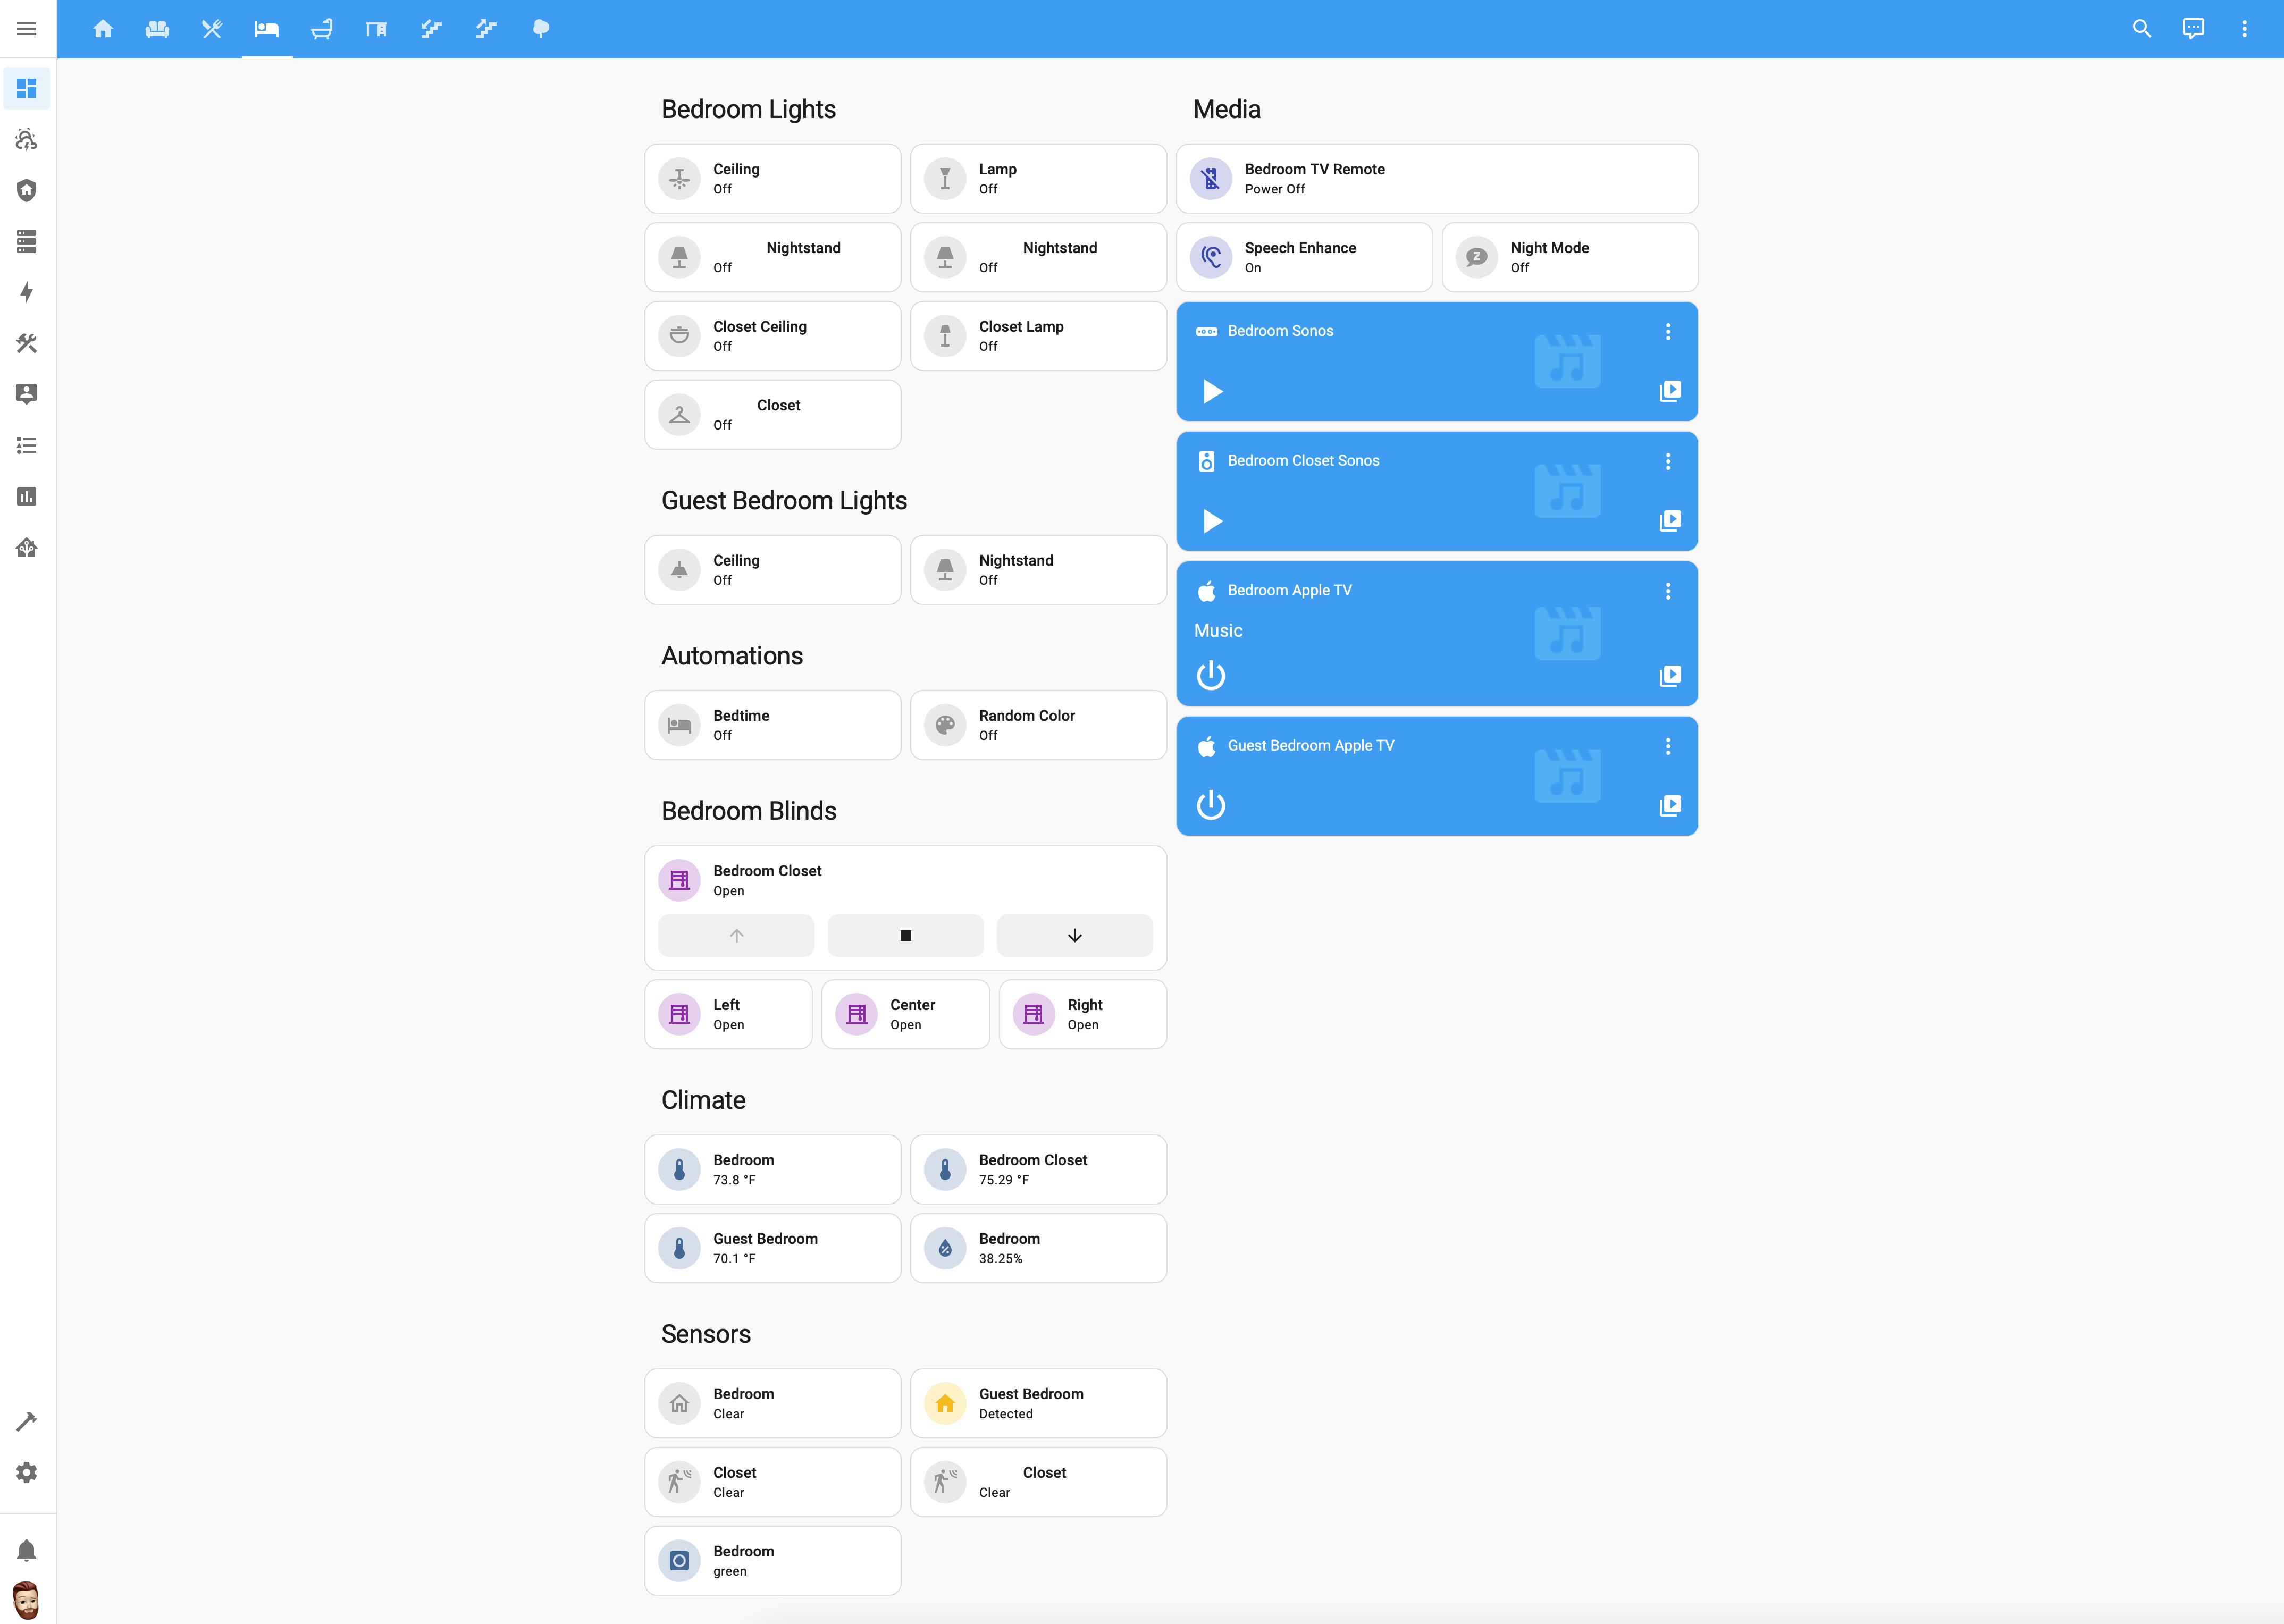Open Settings gear in sidebar
This screenshot has width=2284, height=1624.
(27, 1472)
